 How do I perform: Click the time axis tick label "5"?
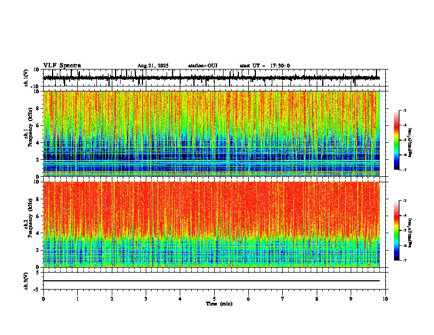[214, 299]
